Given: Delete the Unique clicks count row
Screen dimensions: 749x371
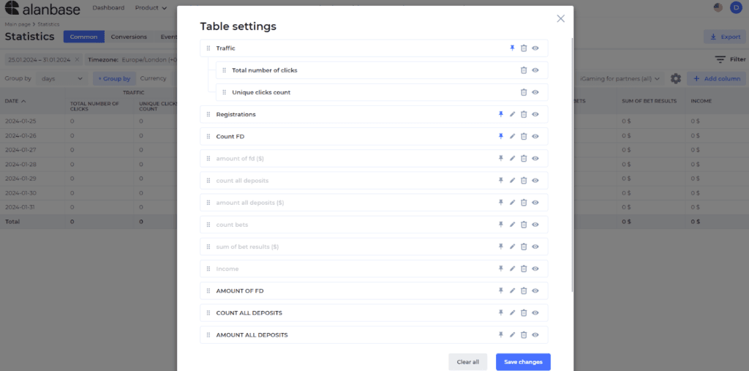Looking at the screenshot, I should coord(524,92).
